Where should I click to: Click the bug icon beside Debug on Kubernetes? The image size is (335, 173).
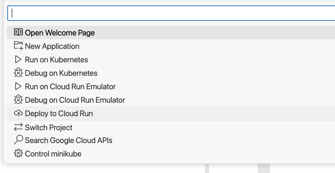pyautogui.click(x=18, y=73)
